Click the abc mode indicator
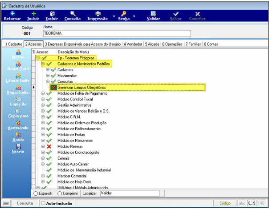Screen dimensions: 269x209 [242, 203]
